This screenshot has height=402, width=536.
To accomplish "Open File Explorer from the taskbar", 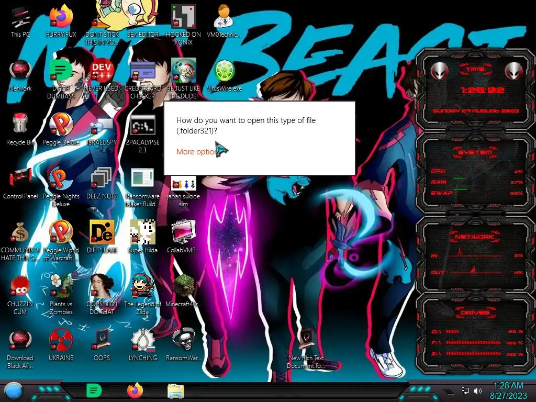I will (176, 391).
